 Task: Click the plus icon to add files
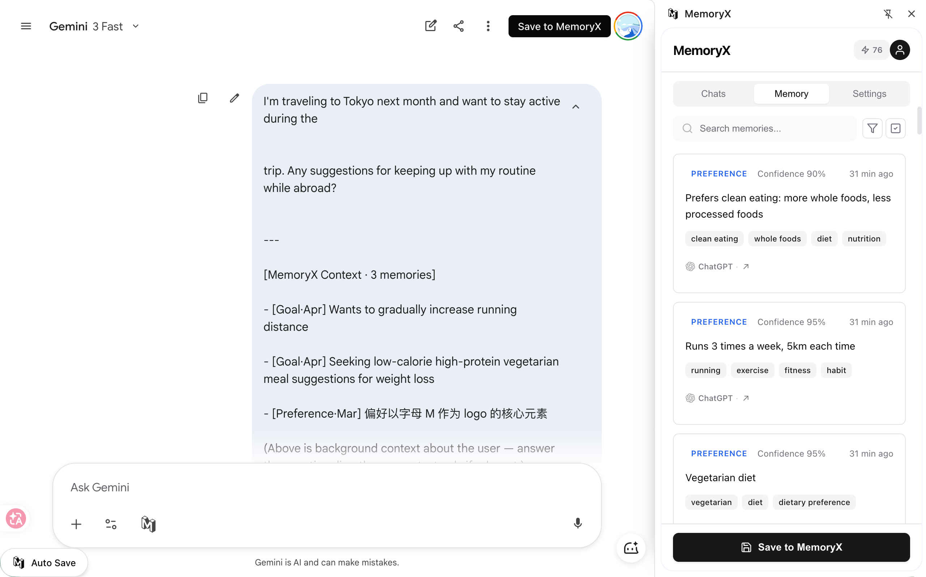(x=76, y=524)
